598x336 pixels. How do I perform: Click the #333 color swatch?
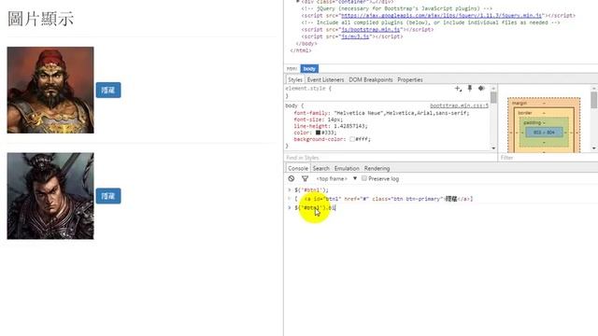point(318,133)
